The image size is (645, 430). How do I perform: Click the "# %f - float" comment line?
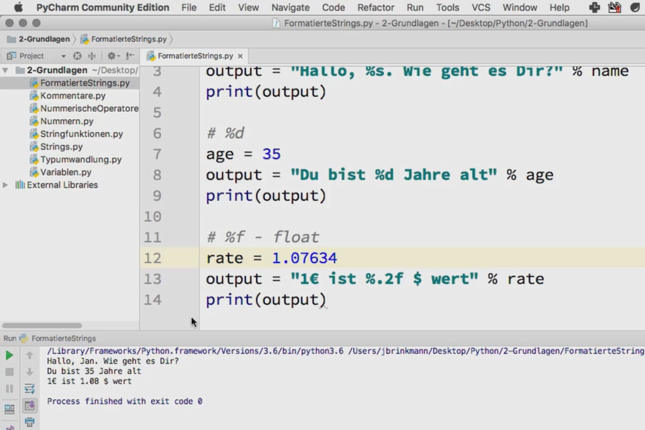(x=263, y=237)
